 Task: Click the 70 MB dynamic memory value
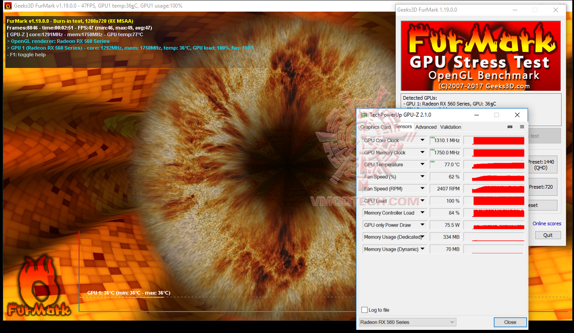445,249
